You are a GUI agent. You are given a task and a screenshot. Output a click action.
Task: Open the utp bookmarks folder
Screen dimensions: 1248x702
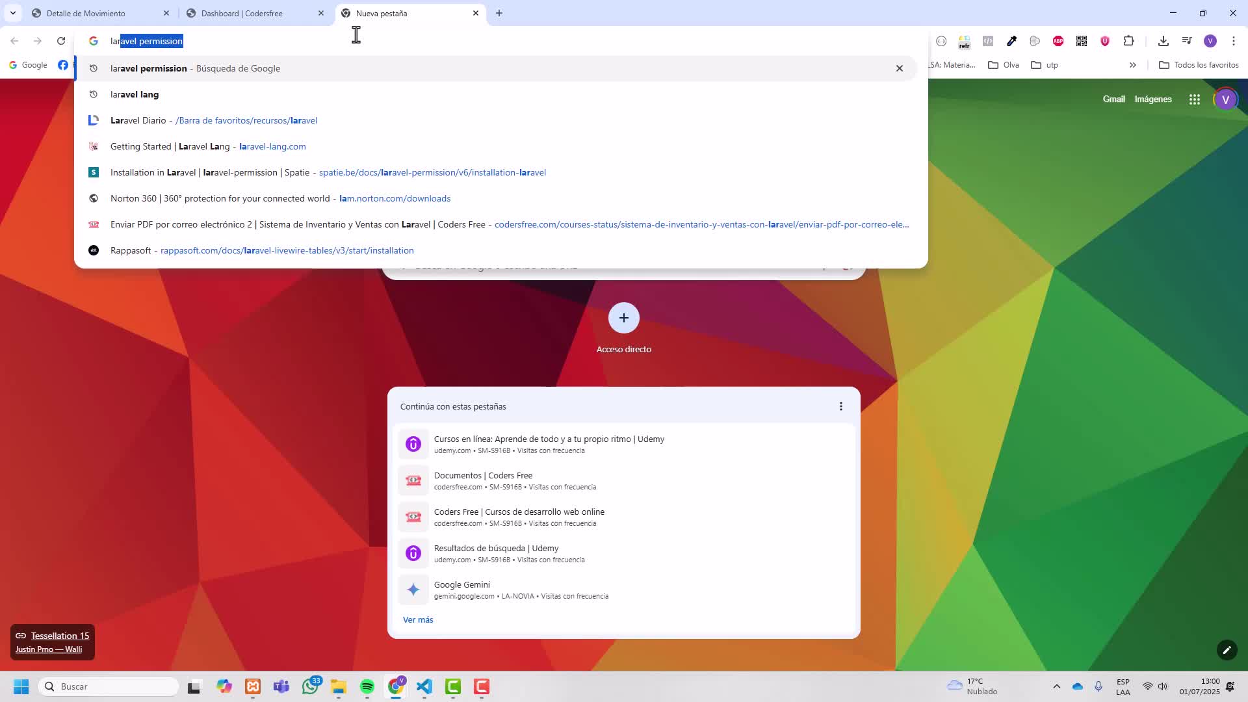1045,65
